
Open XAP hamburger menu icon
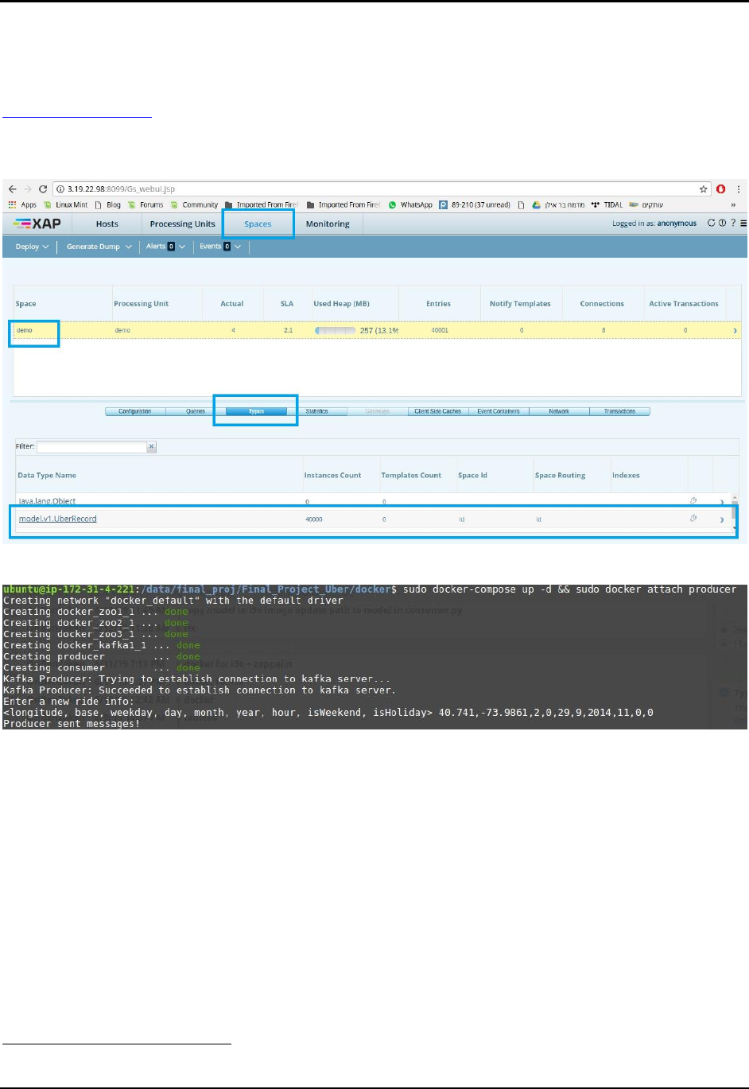[x=743, y=224]
